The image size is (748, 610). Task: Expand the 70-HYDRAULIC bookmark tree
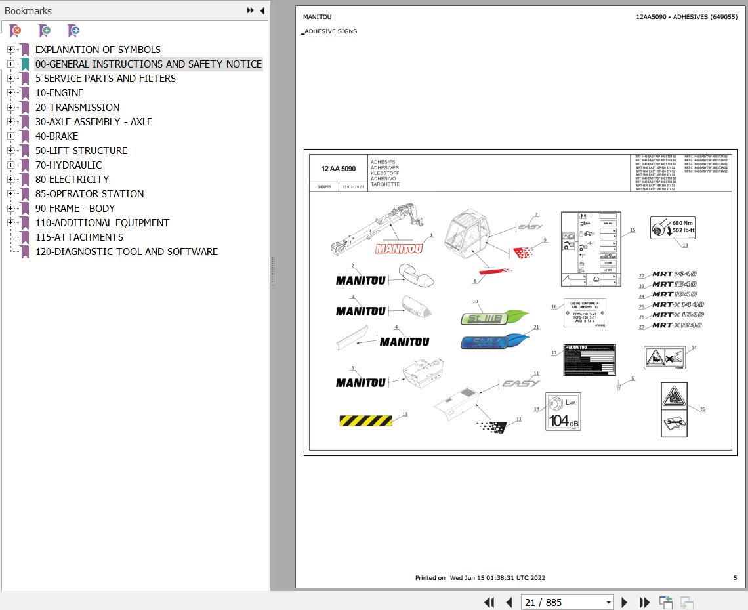10,165
